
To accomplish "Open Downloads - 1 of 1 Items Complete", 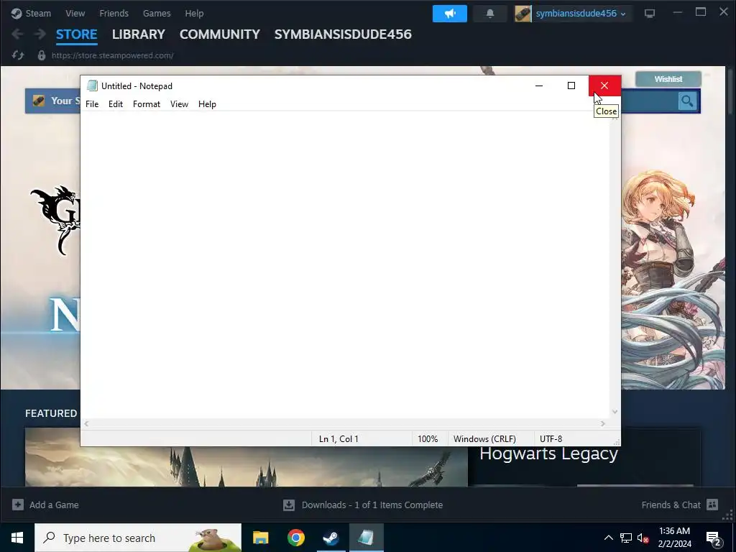I will tap(372, 505).
